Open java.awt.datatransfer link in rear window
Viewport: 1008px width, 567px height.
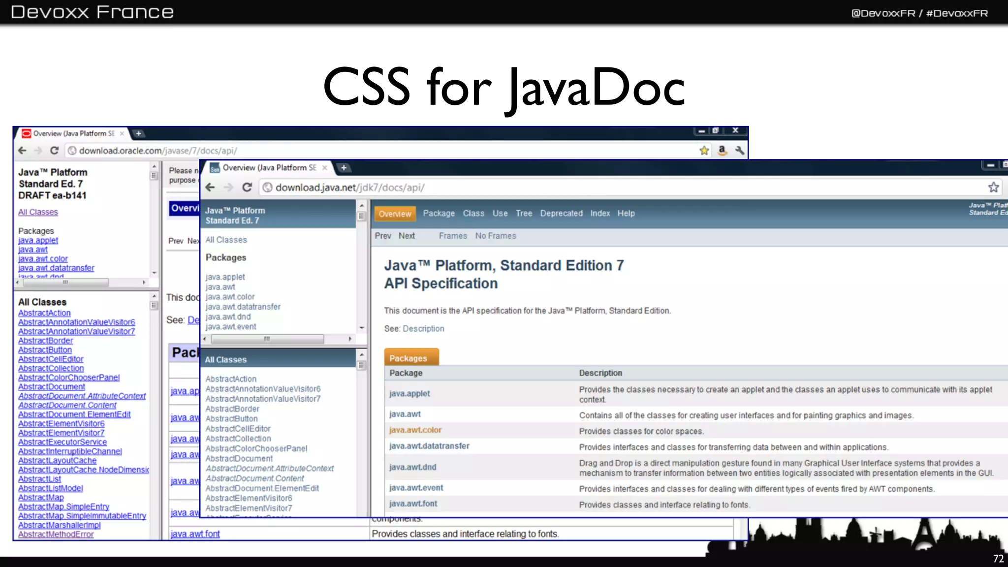click(56, 268)
